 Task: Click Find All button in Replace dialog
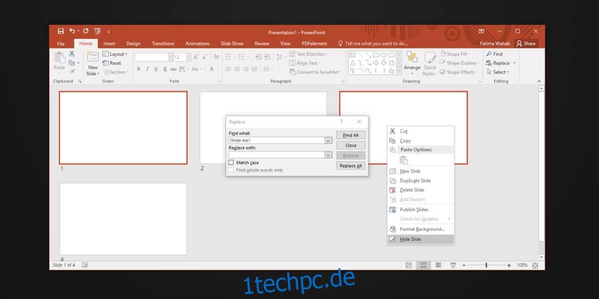(350, 135)
